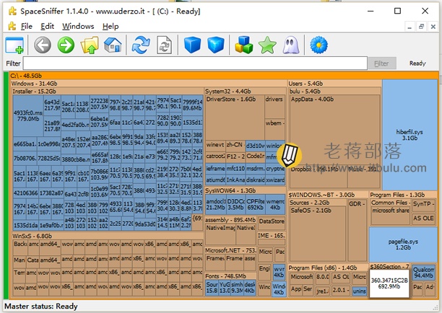Click the solid blue cube icon

[x=192, y=45]
